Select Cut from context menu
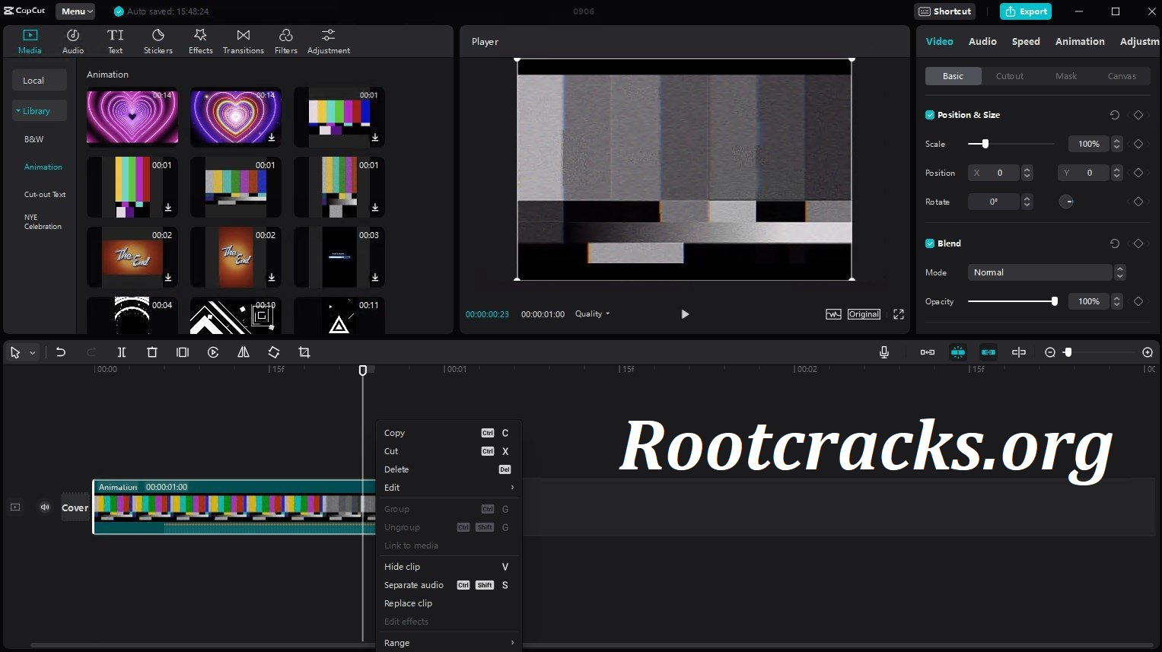Screen dimensions: 1162x652 point(448,451)
